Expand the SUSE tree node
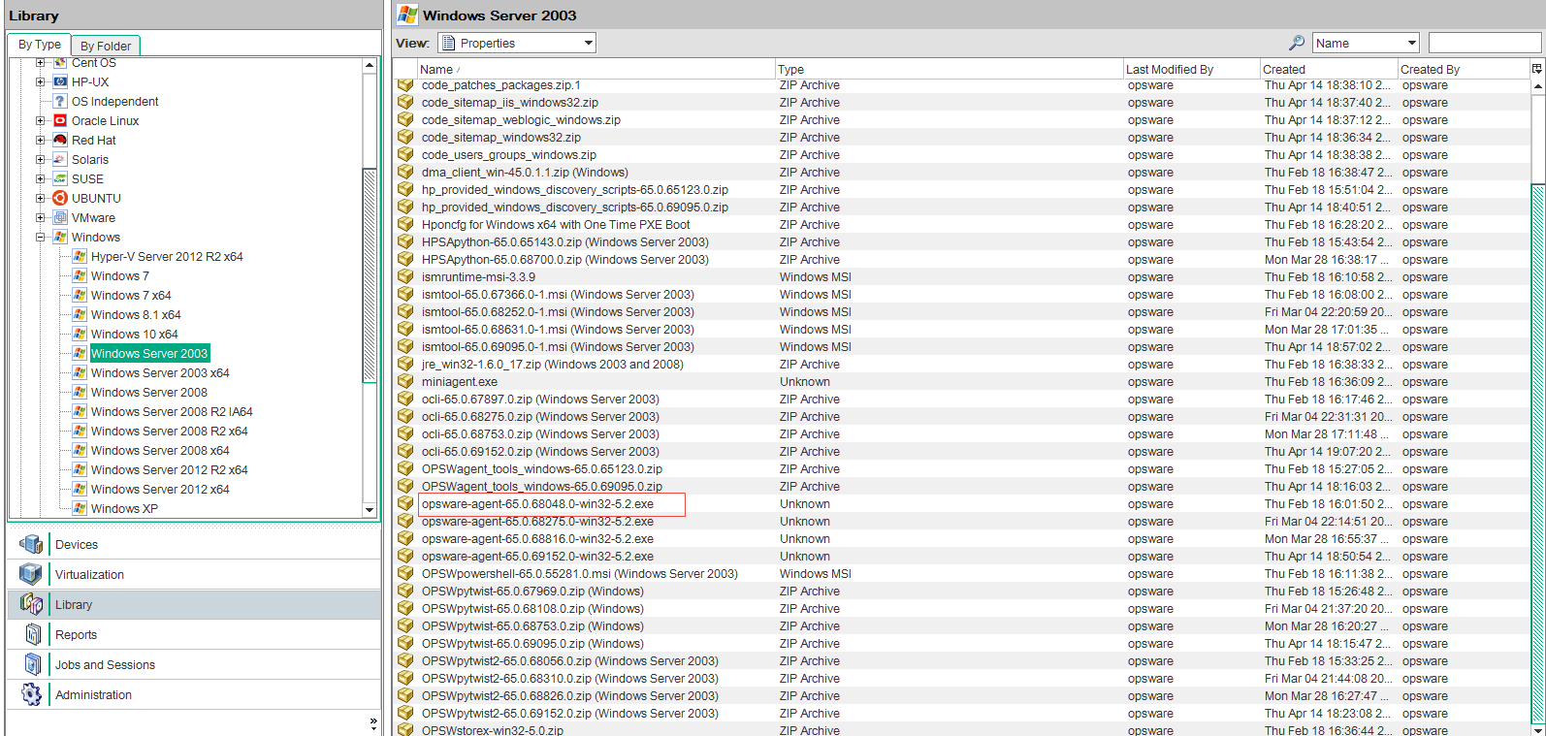This screenshot has width=1546, height=736. click(x=41, y=178)
